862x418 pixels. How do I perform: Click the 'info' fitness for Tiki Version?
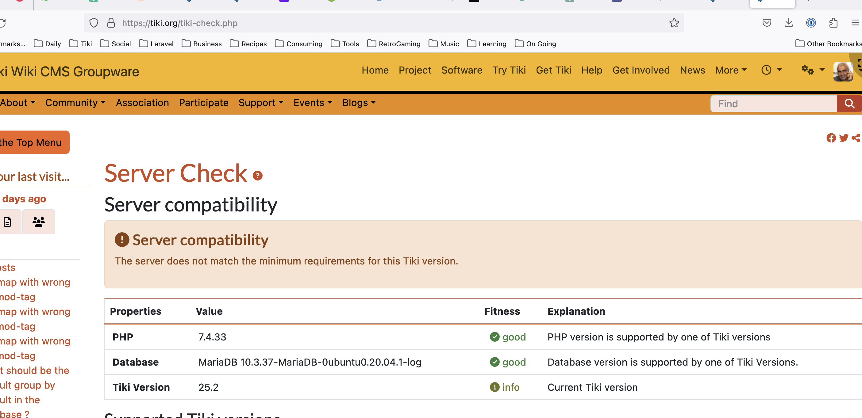tap(505, 387)
